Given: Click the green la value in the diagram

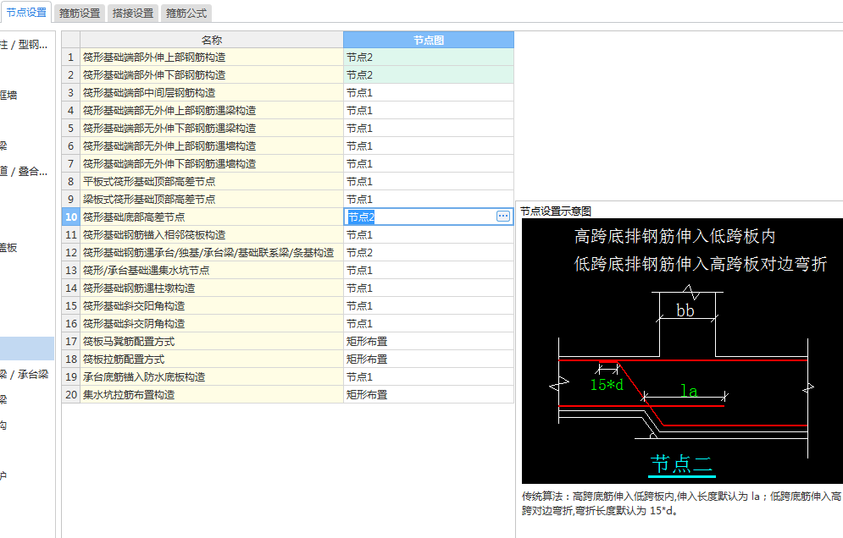Looking at the screenshot, I should point(689,390).
